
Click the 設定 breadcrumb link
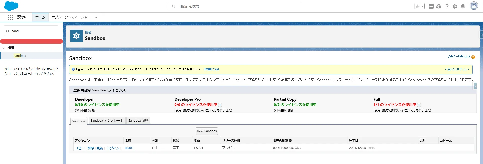88,32
